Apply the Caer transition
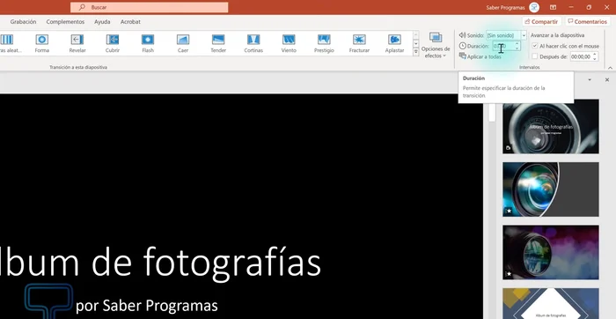Viewport: 616px width, 319px height. click(x=183, y=43)
